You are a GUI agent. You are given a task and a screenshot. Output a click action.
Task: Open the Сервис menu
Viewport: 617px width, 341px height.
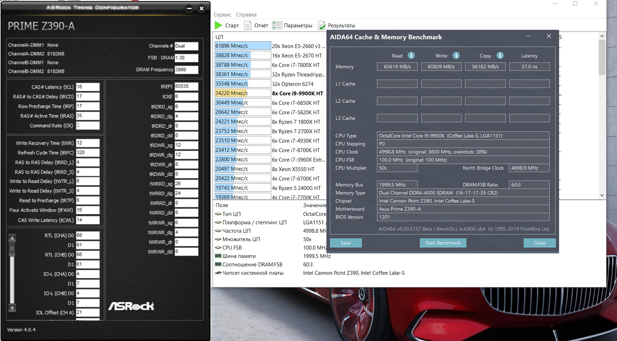coord(223,15)
